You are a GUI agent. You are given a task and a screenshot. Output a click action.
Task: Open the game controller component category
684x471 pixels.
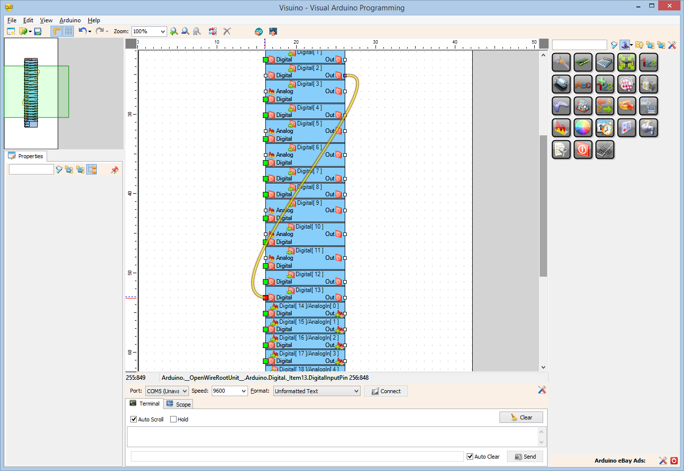561,106
